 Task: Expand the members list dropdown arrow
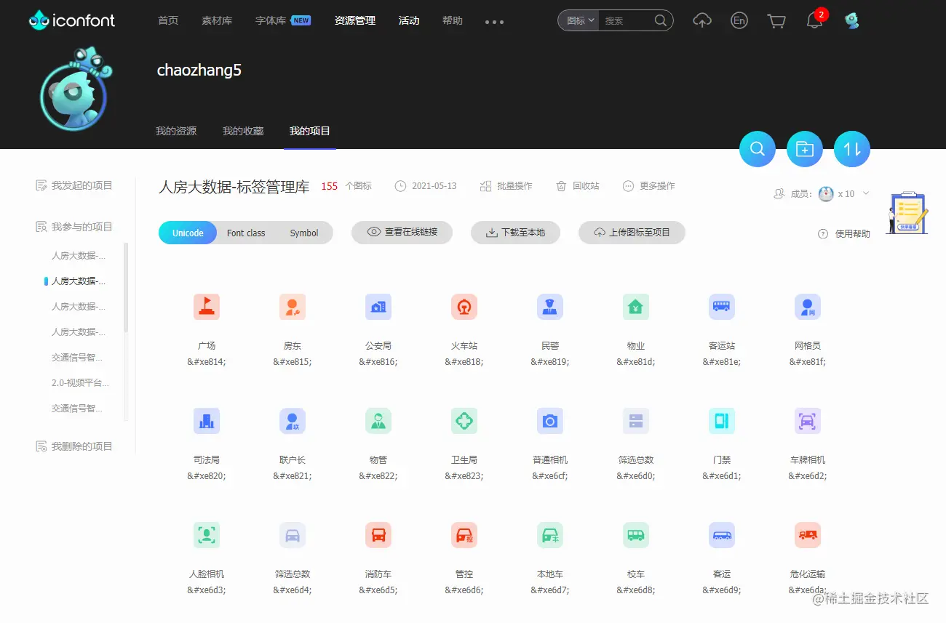(x=866, y=194)
